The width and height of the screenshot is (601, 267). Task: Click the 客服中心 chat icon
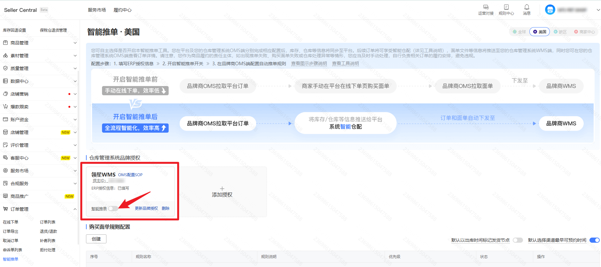5,158
